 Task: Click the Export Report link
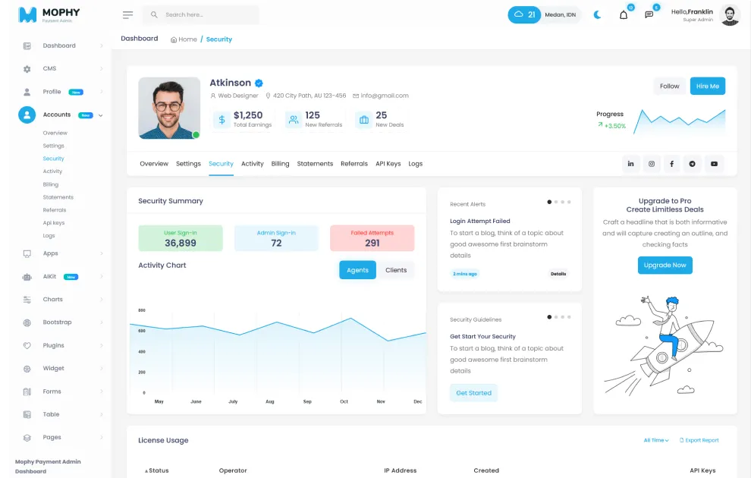point(699,440)
